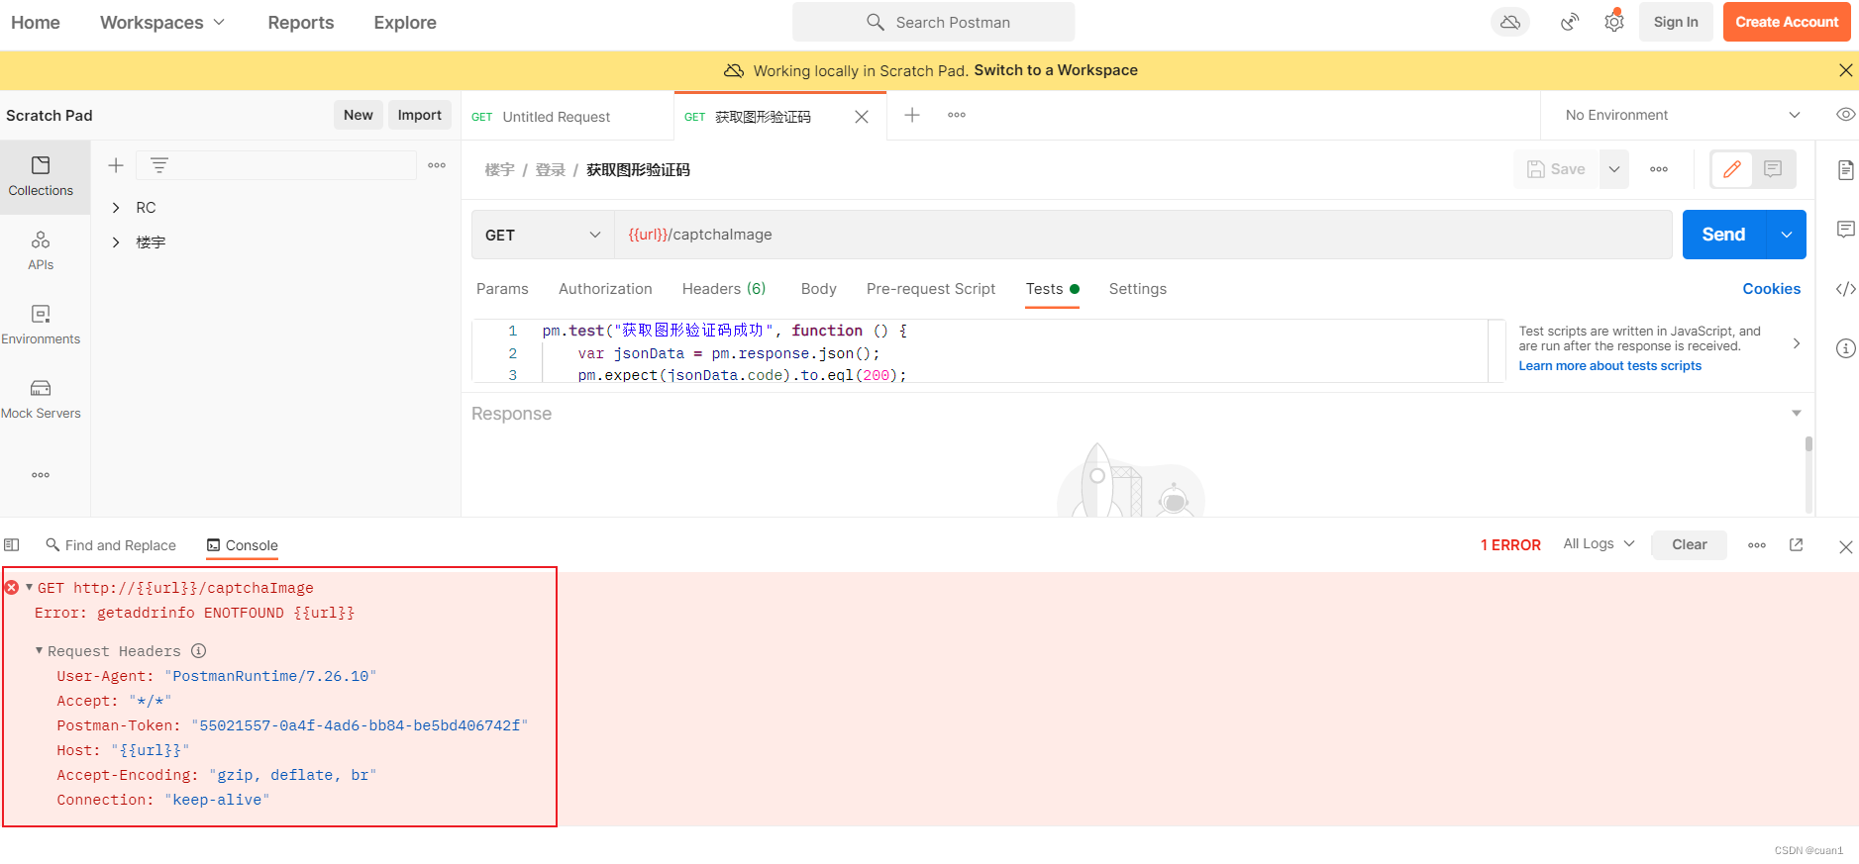Open request info icon in right sidebar
1859x864 pixels.
1845,348
